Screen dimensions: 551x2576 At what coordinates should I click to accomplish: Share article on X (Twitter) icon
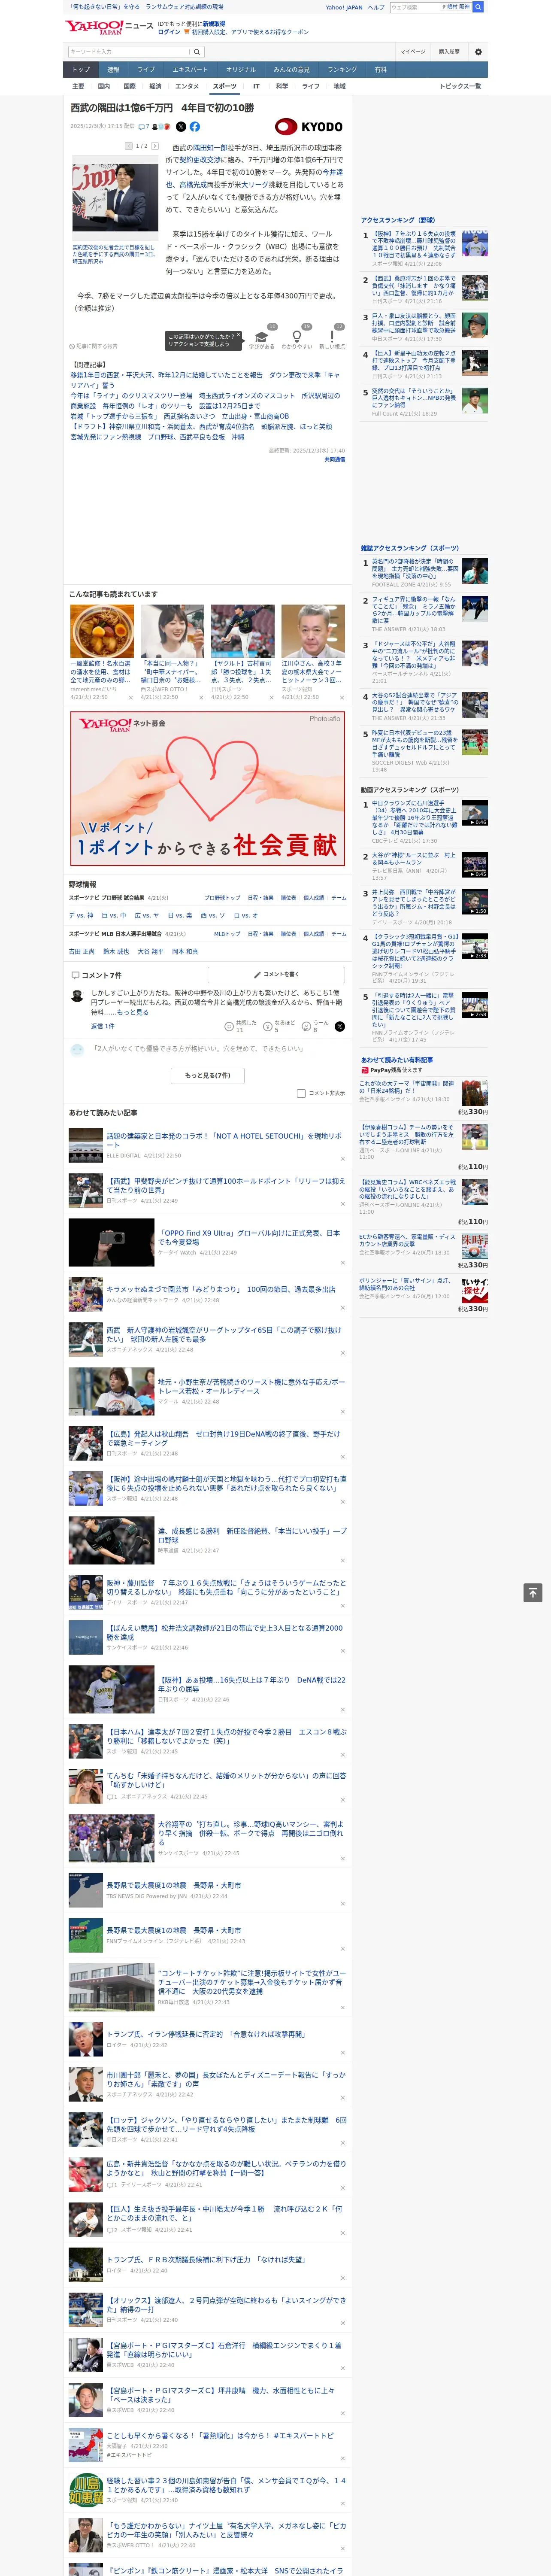pyautogui.click(x=181, y=127)
